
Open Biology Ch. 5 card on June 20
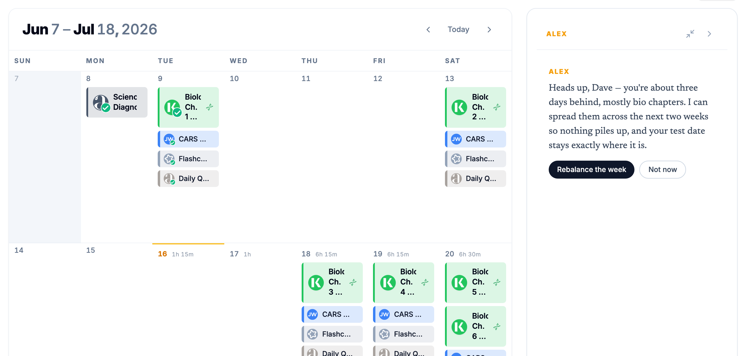point(476,282)
